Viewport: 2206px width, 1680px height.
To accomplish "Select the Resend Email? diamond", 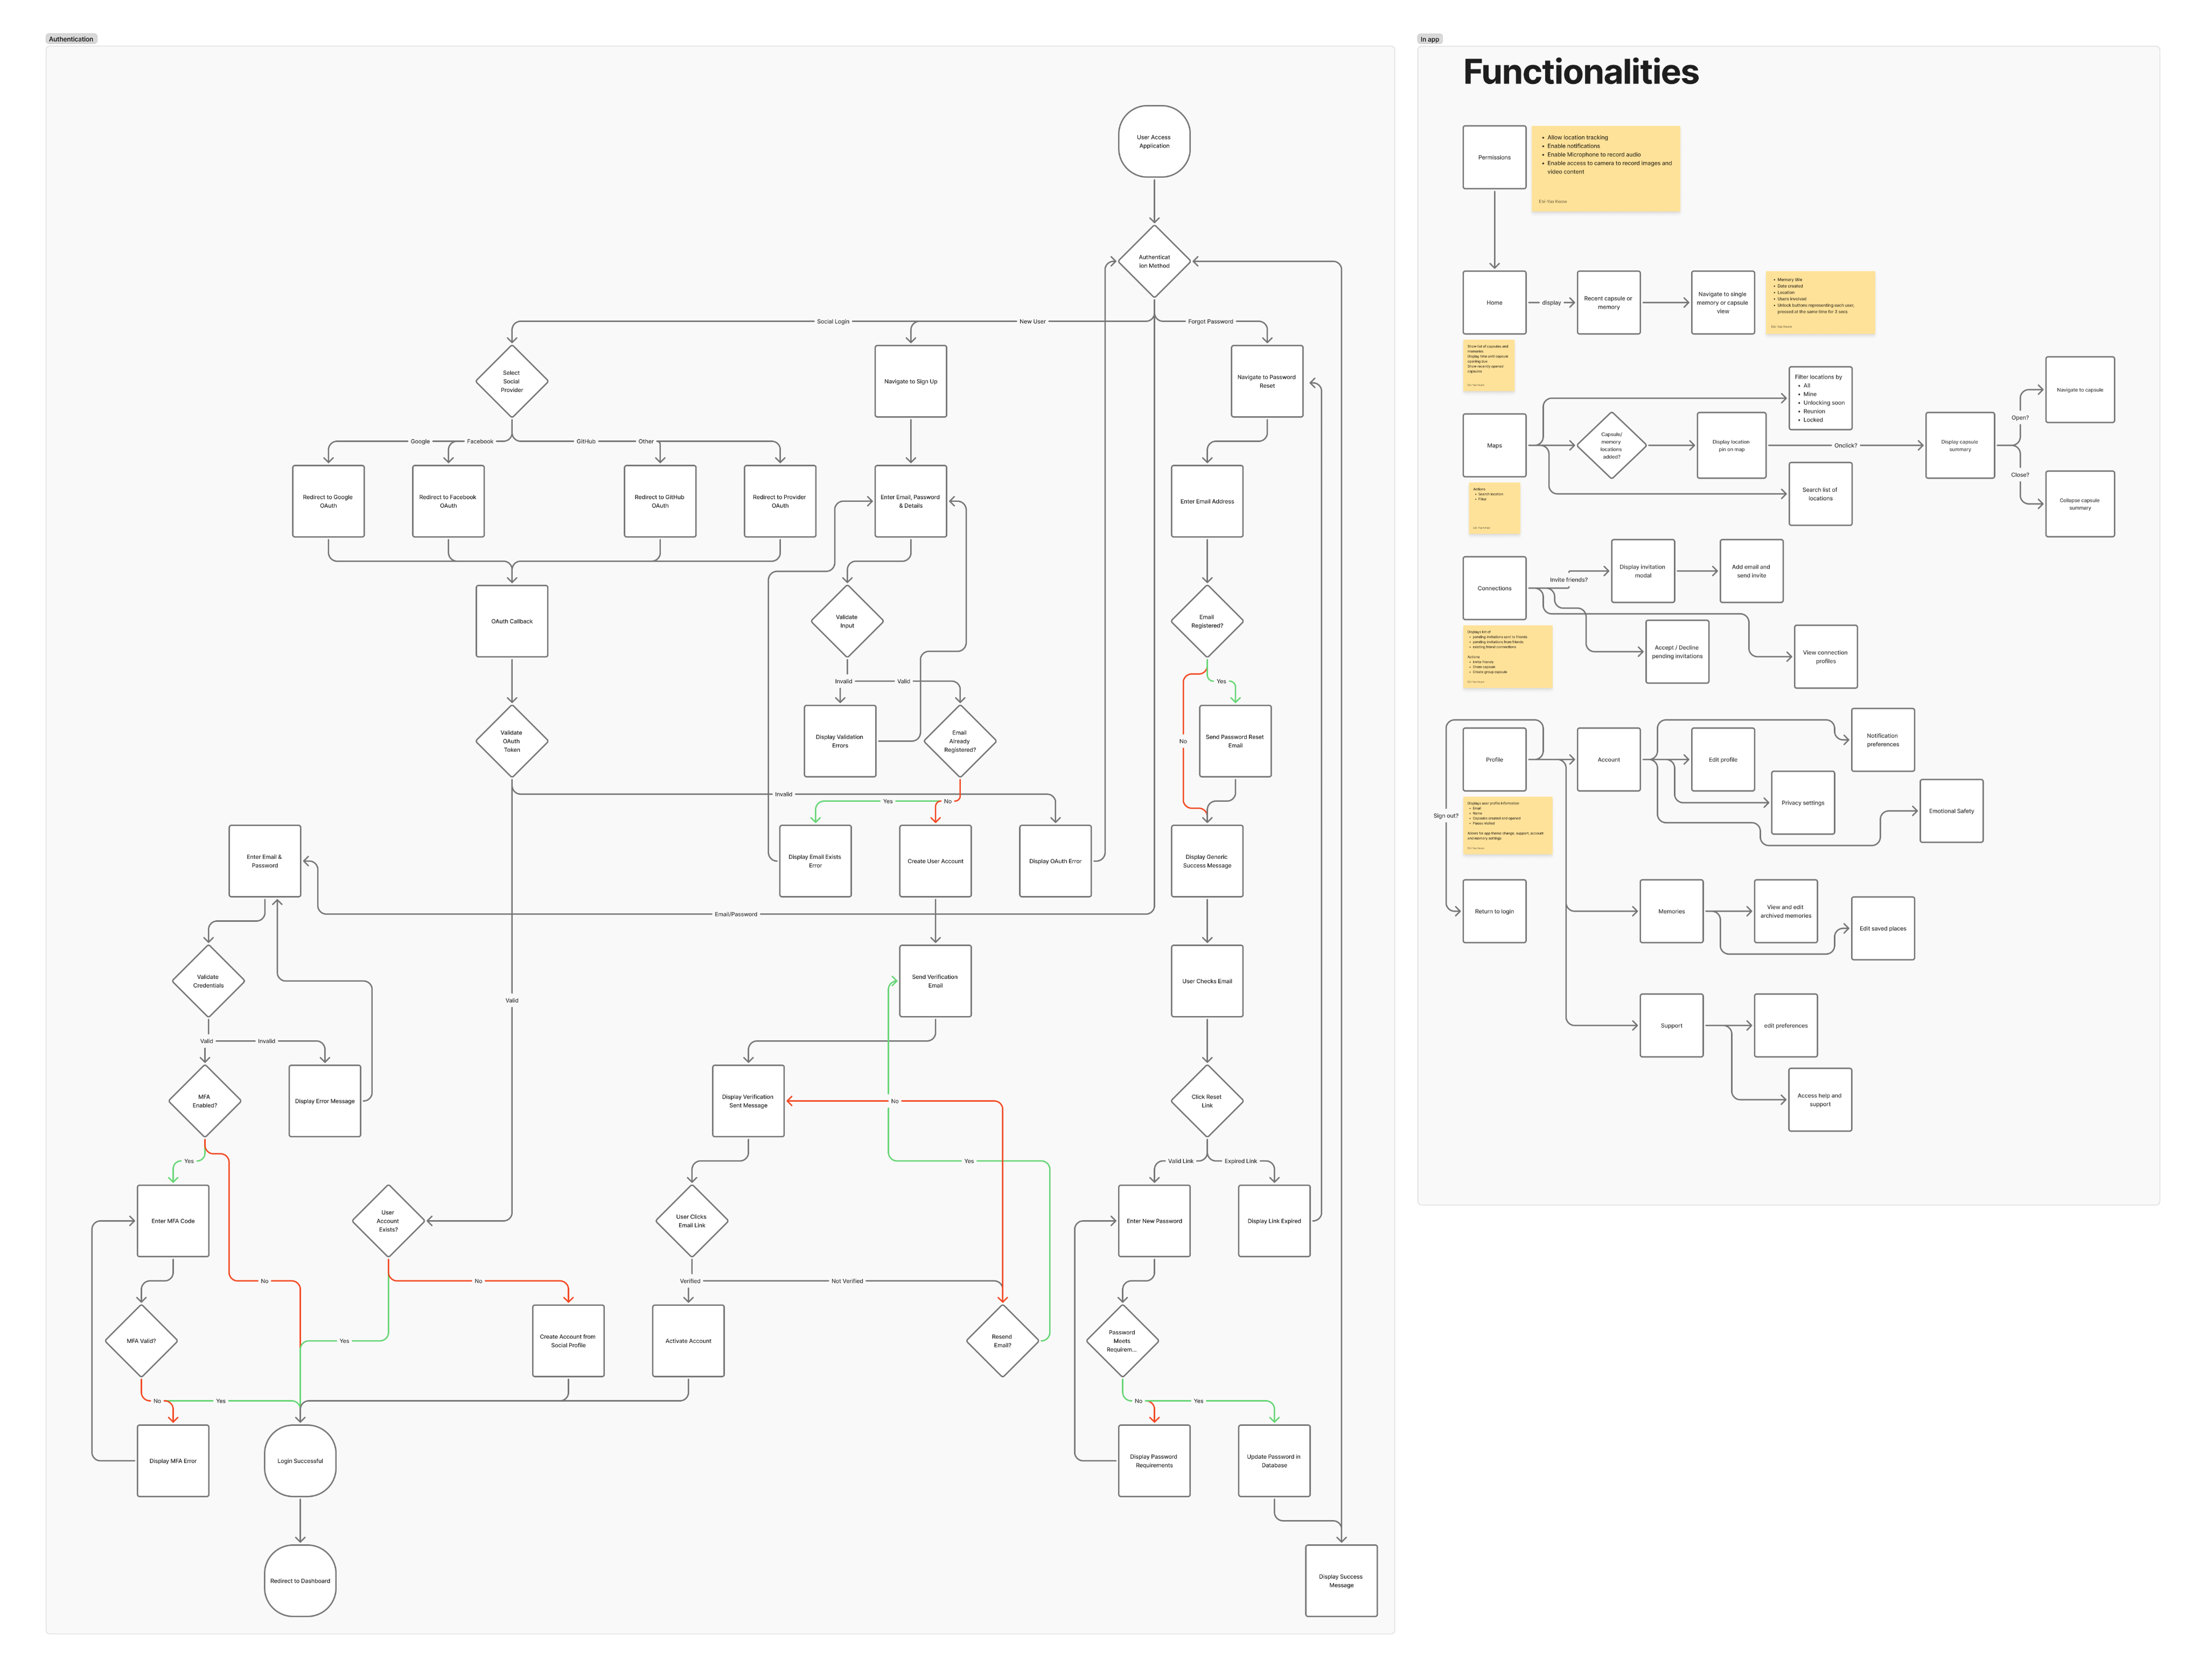I will click(x=1002, y=1341).
